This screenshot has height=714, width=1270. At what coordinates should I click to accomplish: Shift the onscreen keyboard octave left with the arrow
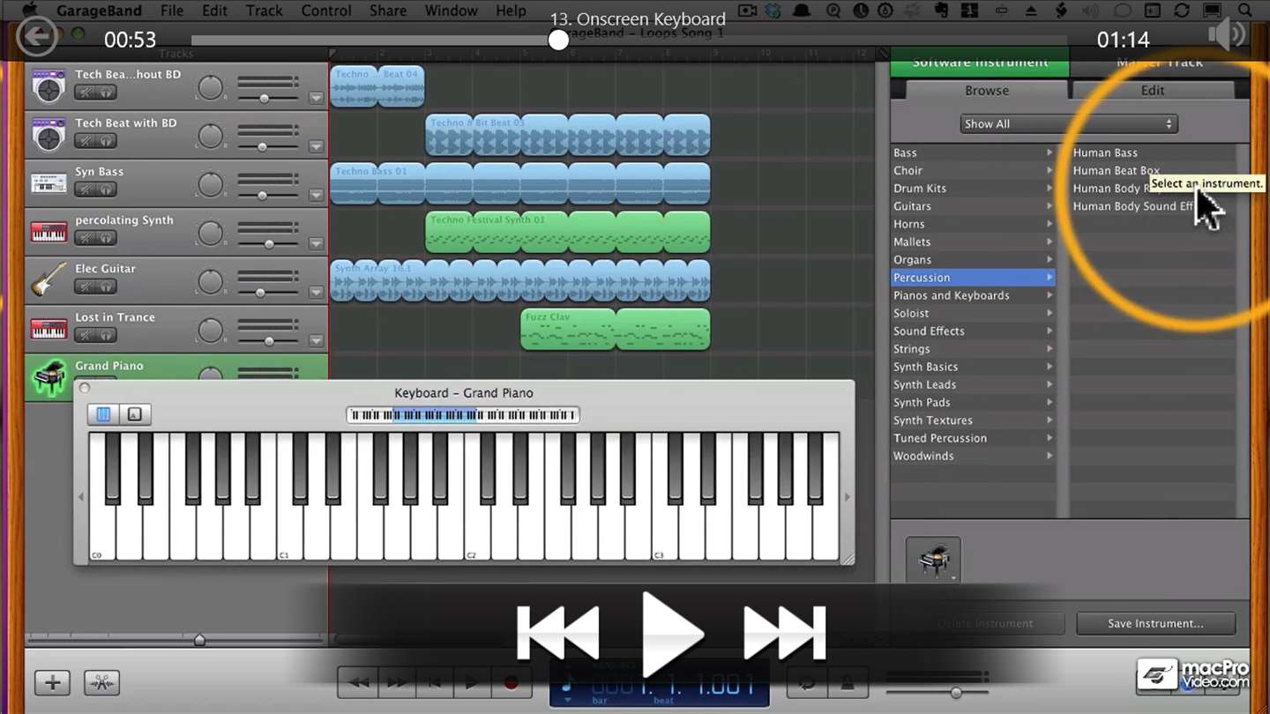[x=81, y=497]
